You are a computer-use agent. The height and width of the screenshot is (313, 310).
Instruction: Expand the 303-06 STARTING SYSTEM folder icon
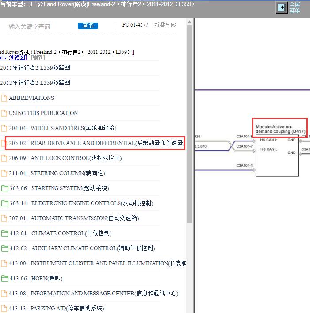[4, 188]
